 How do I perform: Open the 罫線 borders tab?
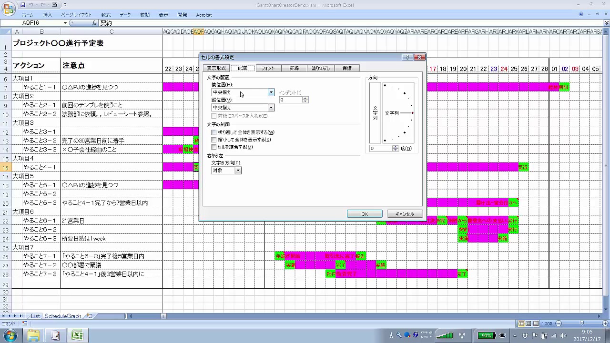pyautogui.click(x=294, y=68)
